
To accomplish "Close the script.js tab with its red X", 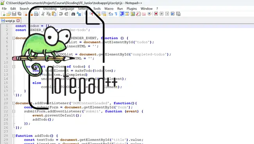I will click(x=18, y=21).
